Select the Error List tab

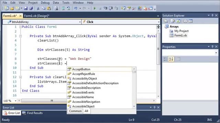[x=12, y=113]
